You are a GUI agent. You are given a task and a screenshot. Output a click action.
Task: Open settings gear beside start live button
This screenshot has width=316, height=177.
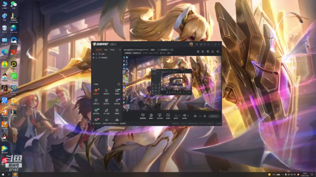click(205, 116)
